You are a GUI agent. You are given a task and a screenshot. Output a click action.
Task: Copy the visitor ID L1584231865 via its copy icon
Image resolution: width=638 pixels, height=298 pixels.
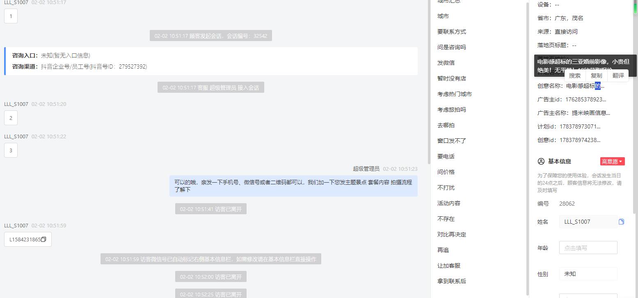(43, 239)
